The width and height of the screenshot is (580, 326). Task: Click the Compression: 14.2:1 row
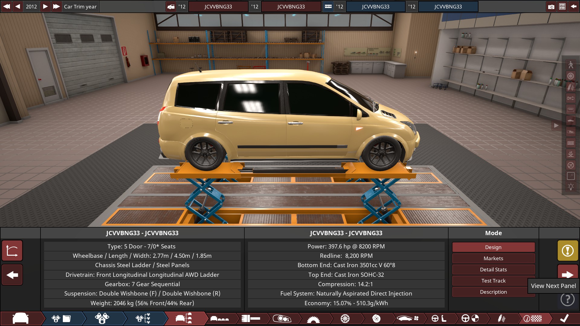346,284
